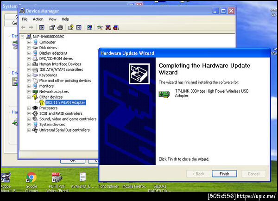Click the Disable device toolbar icon

point(116,27)
